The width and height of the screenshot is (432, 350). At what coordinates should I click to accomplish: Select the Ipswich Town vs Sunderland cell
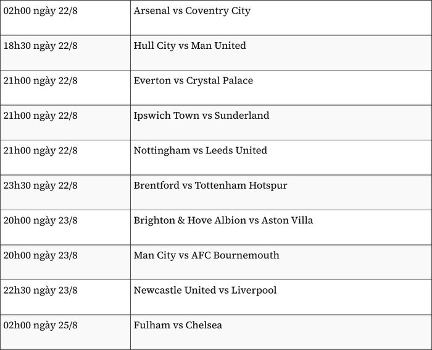click(x=281, y=122)
